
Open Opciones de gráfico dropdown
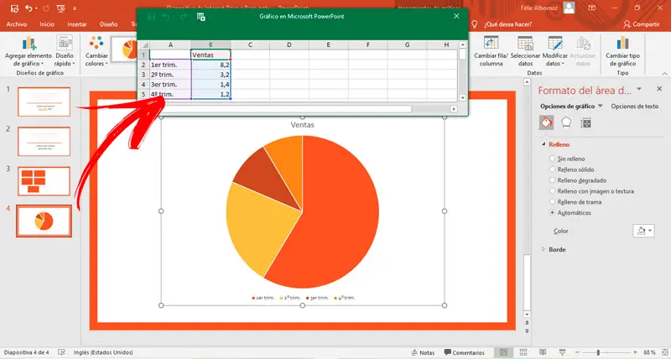click(x=600, y=107)
